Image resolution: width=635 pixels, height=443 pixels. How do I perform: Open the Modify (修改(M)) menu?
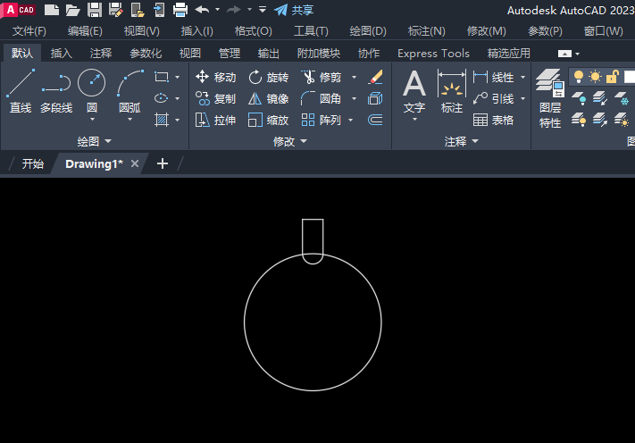coord(487,31)
